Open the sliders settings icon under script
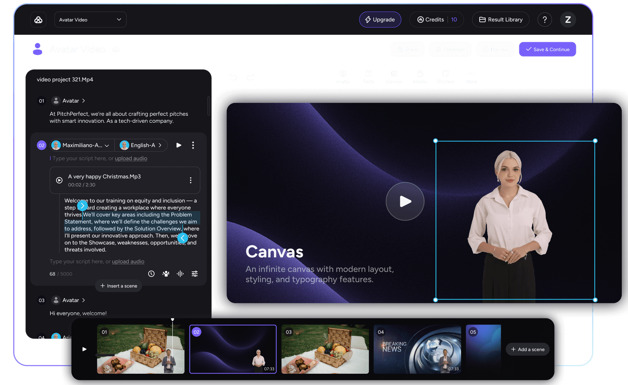The image size is (628, 385). pyautogui.click(x=195, y=274)
